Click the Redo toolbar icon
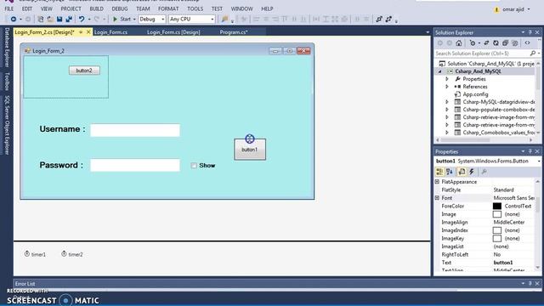 [96, 19]
